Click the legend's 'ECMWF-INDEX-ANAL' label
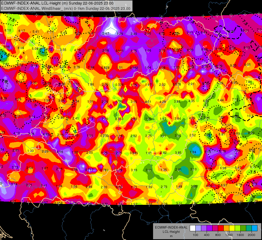Screen dimensions: 262x240 click(x=171, y=227)
